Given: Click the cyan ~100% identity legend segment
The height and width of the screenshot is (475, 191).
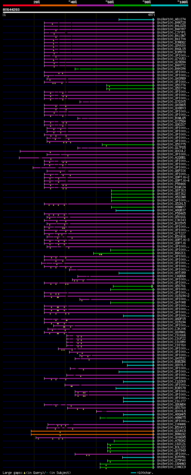Looking at the screenshot, I should pos(170,5).
